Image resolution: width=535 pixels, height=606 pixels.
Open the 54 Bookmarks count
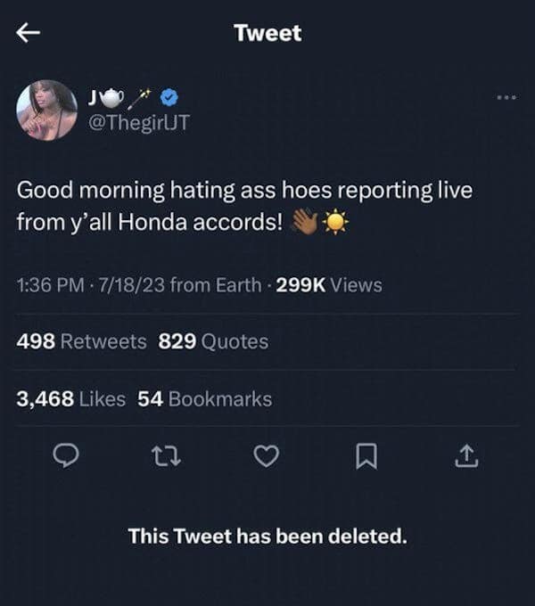pos(204,399)
